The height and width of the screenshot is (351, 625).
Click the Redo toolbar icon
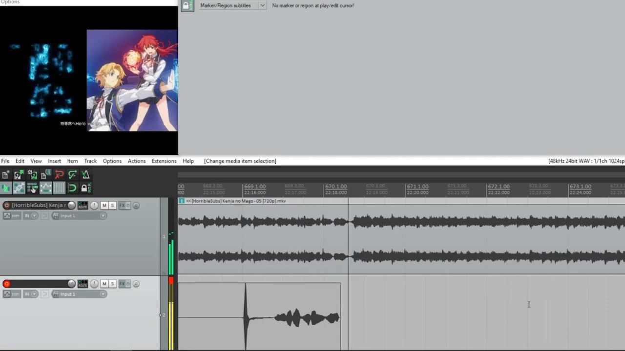72,175
